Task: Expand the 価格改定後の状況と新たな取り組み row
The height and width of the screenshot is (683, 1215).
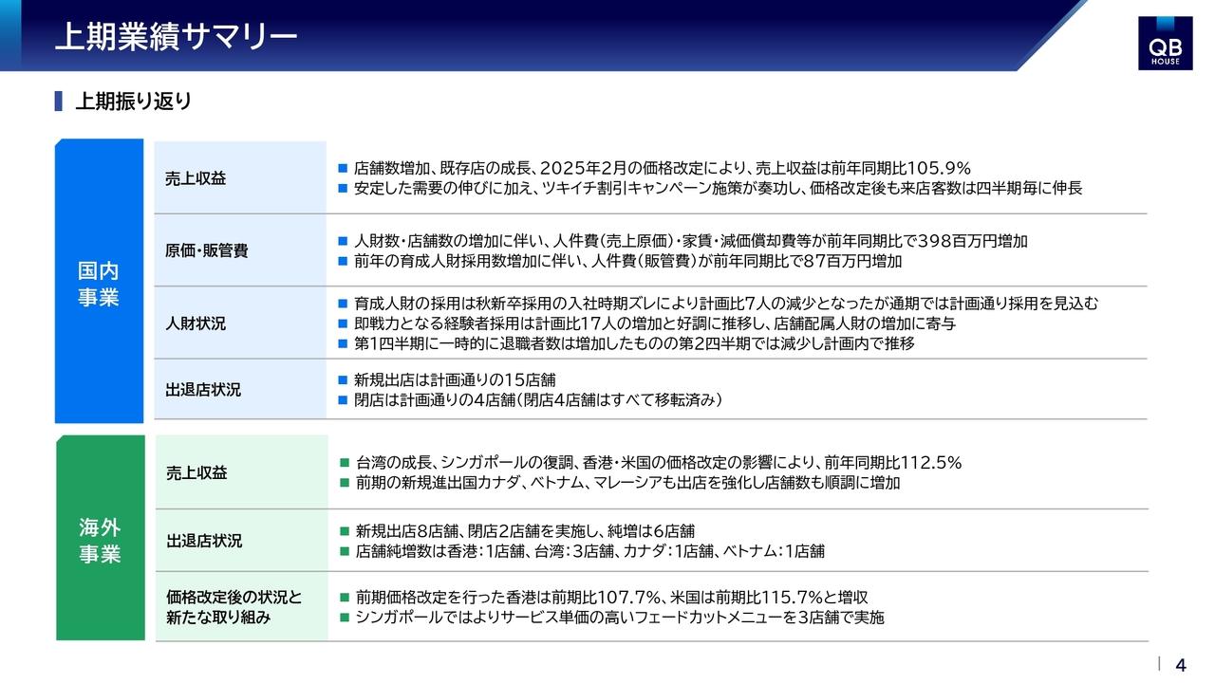Action: [x=228, y=607]
